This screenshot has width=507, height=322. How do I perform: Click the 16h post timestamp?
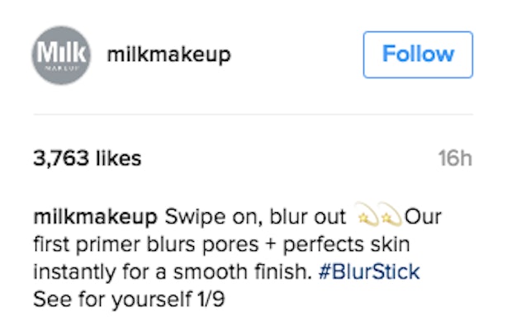[x=455, y=158]
